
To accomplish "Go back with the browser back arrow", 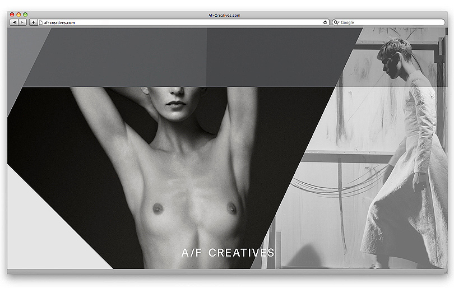I will (14, 22).
